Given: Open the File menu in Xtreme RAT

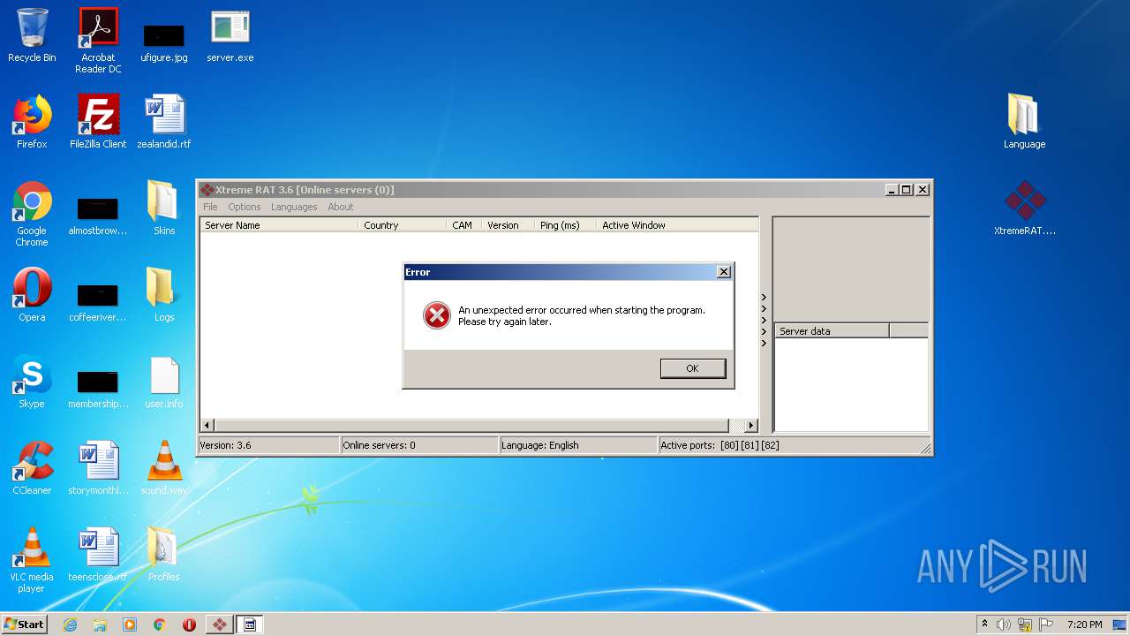Looking at the screenshot, I should coord(210,207).
